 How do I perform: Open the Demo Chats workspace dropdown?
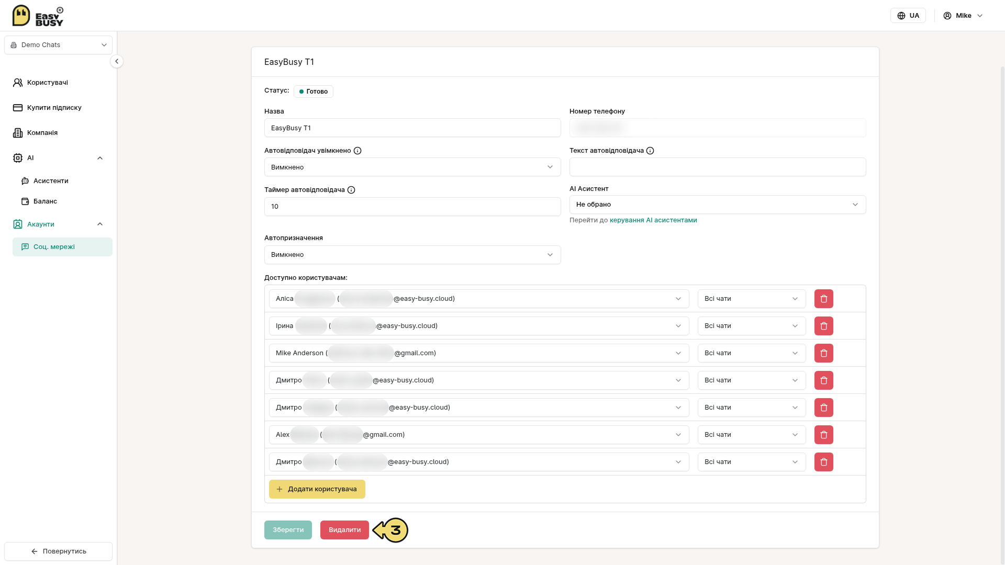59,45
